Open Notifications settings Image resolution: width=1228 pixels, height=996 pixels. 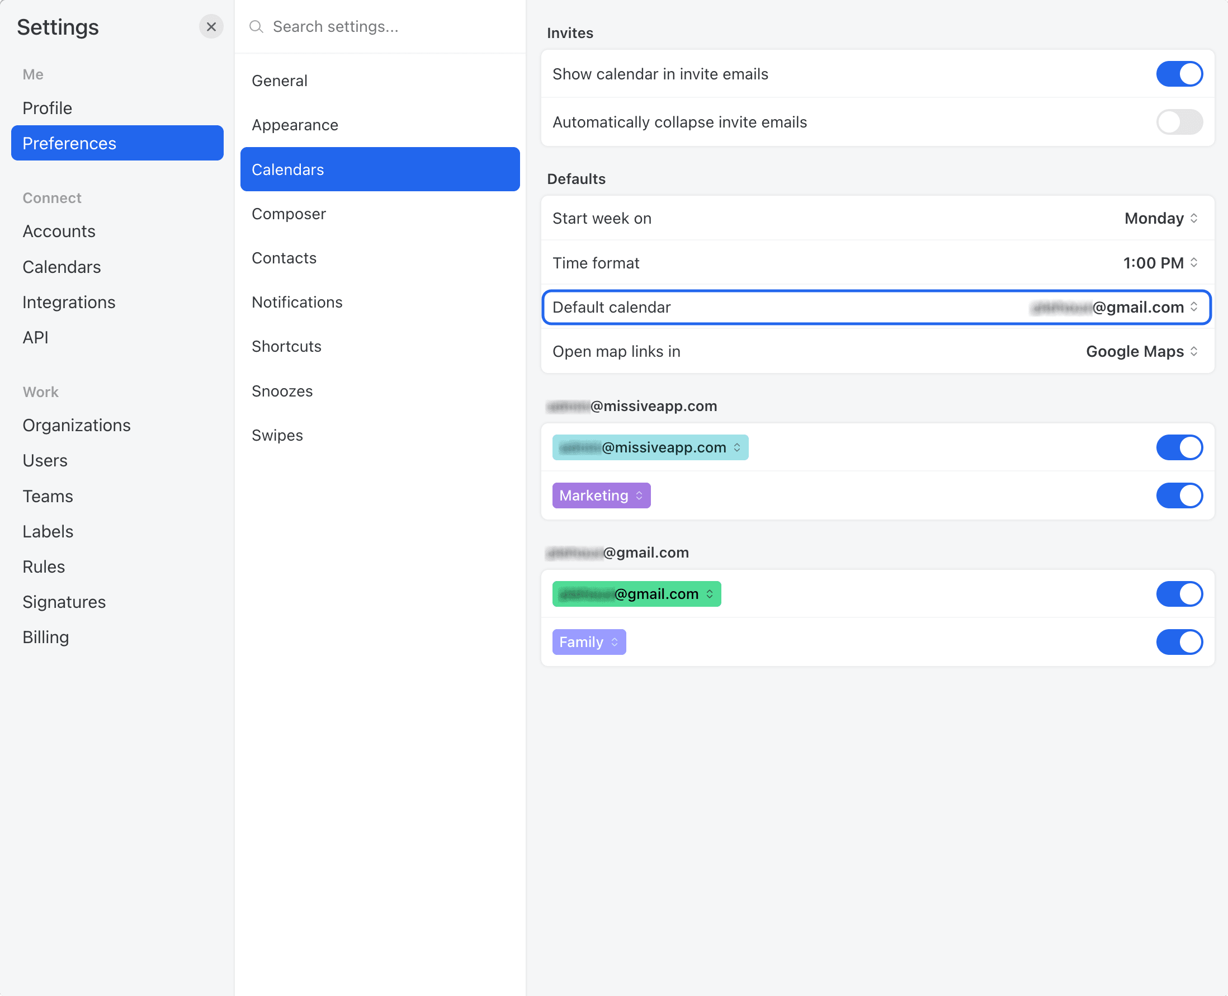click(x=297, y=302)
